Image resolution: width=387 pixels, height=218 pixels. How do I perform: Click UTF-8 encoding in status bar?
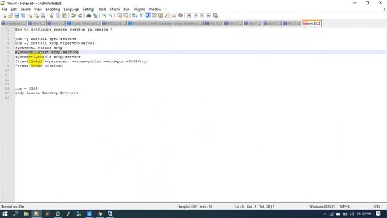tap(345, 206)
